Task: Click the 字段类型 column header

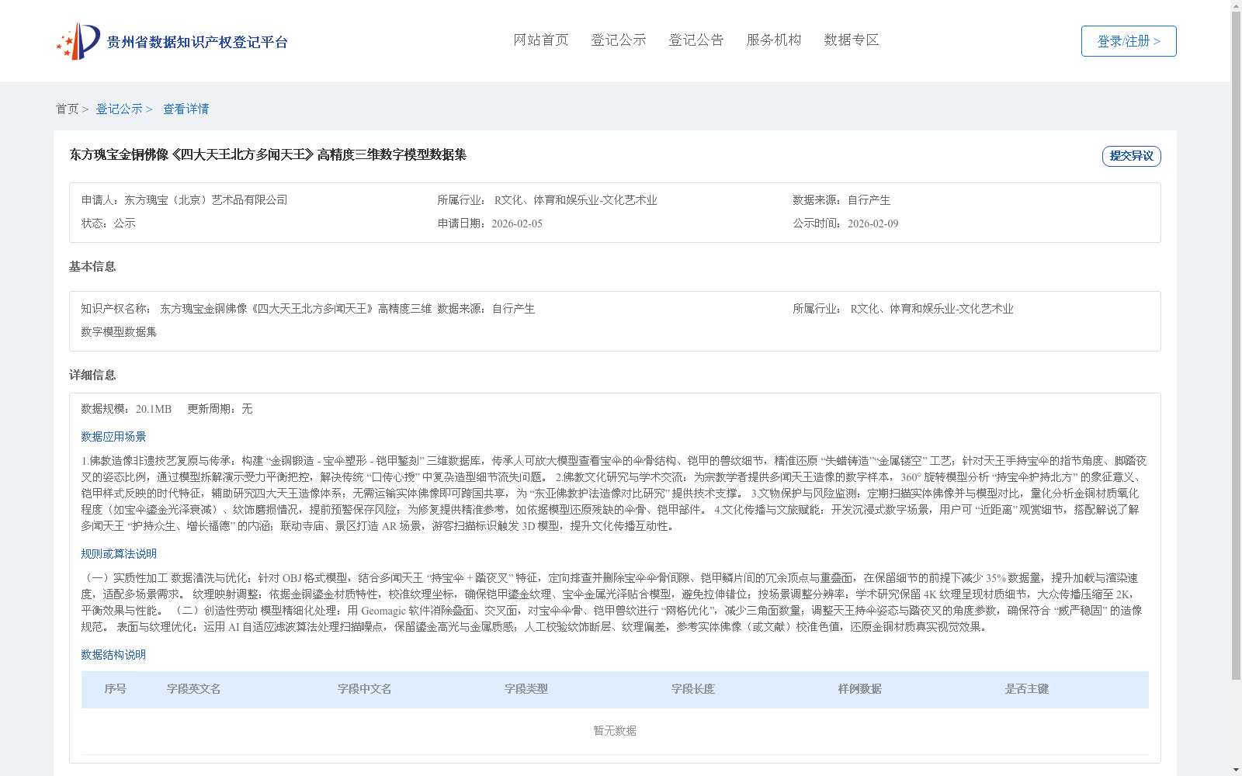Action: point(526,689)
